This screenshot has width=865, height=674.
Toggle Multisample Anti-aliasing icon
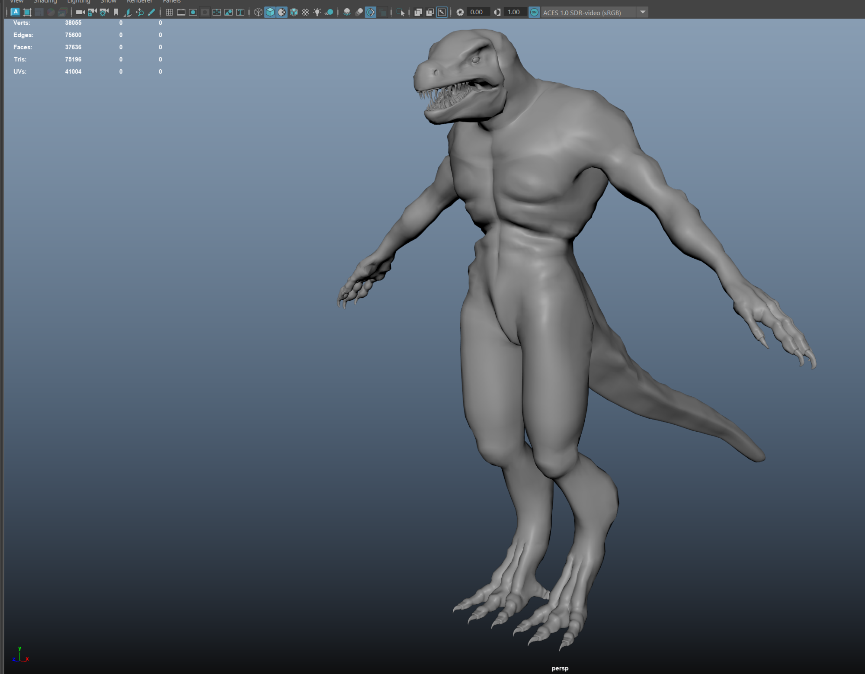point(371,12)
